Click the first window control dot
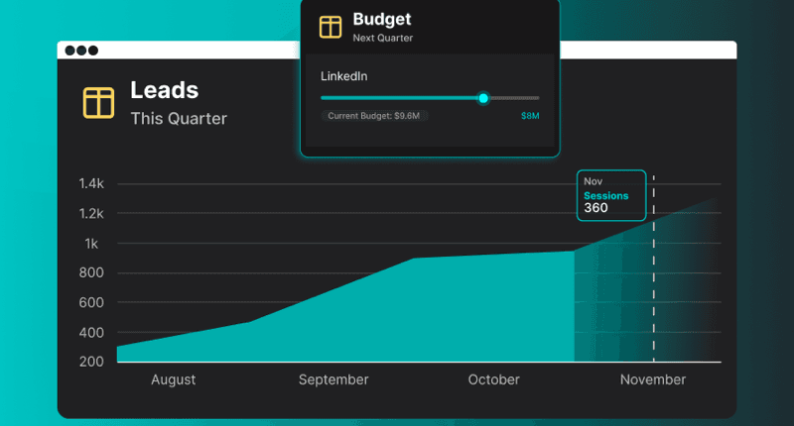 coord(70,50)
